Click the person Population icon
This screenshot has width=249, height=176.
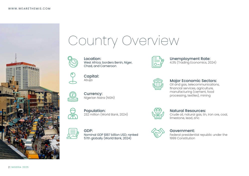click(73, 113)
